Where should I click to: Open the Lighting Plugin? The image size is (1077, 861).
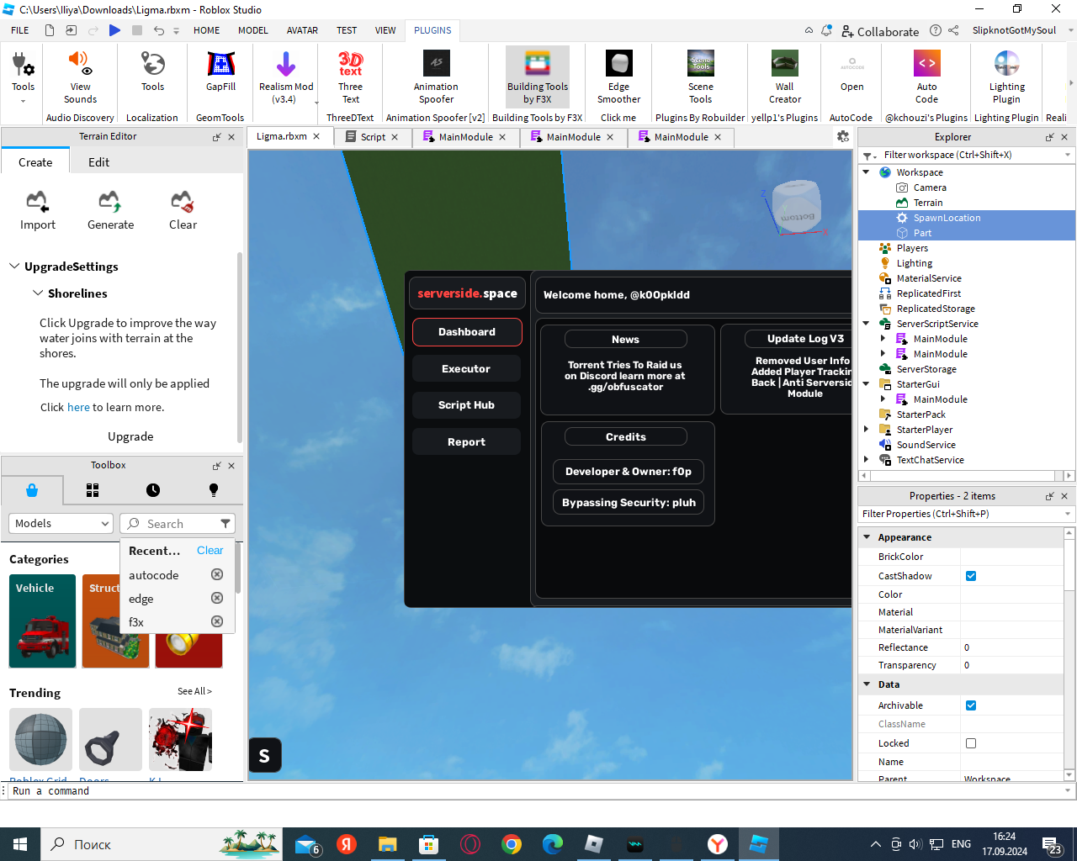[1006, 77]
